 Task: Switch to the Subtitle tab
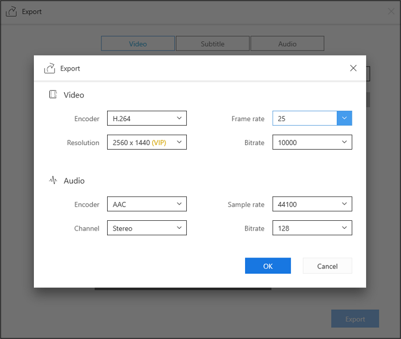click(213, 44)
